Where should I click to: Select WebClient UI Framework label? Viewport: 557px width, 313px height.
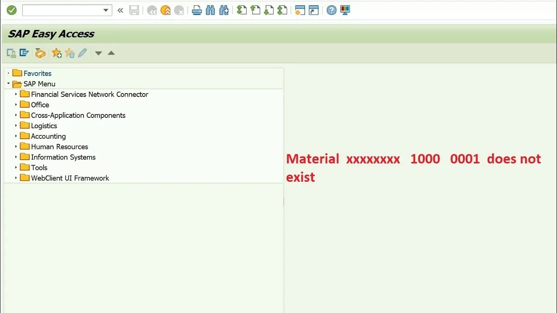[70, 178]
